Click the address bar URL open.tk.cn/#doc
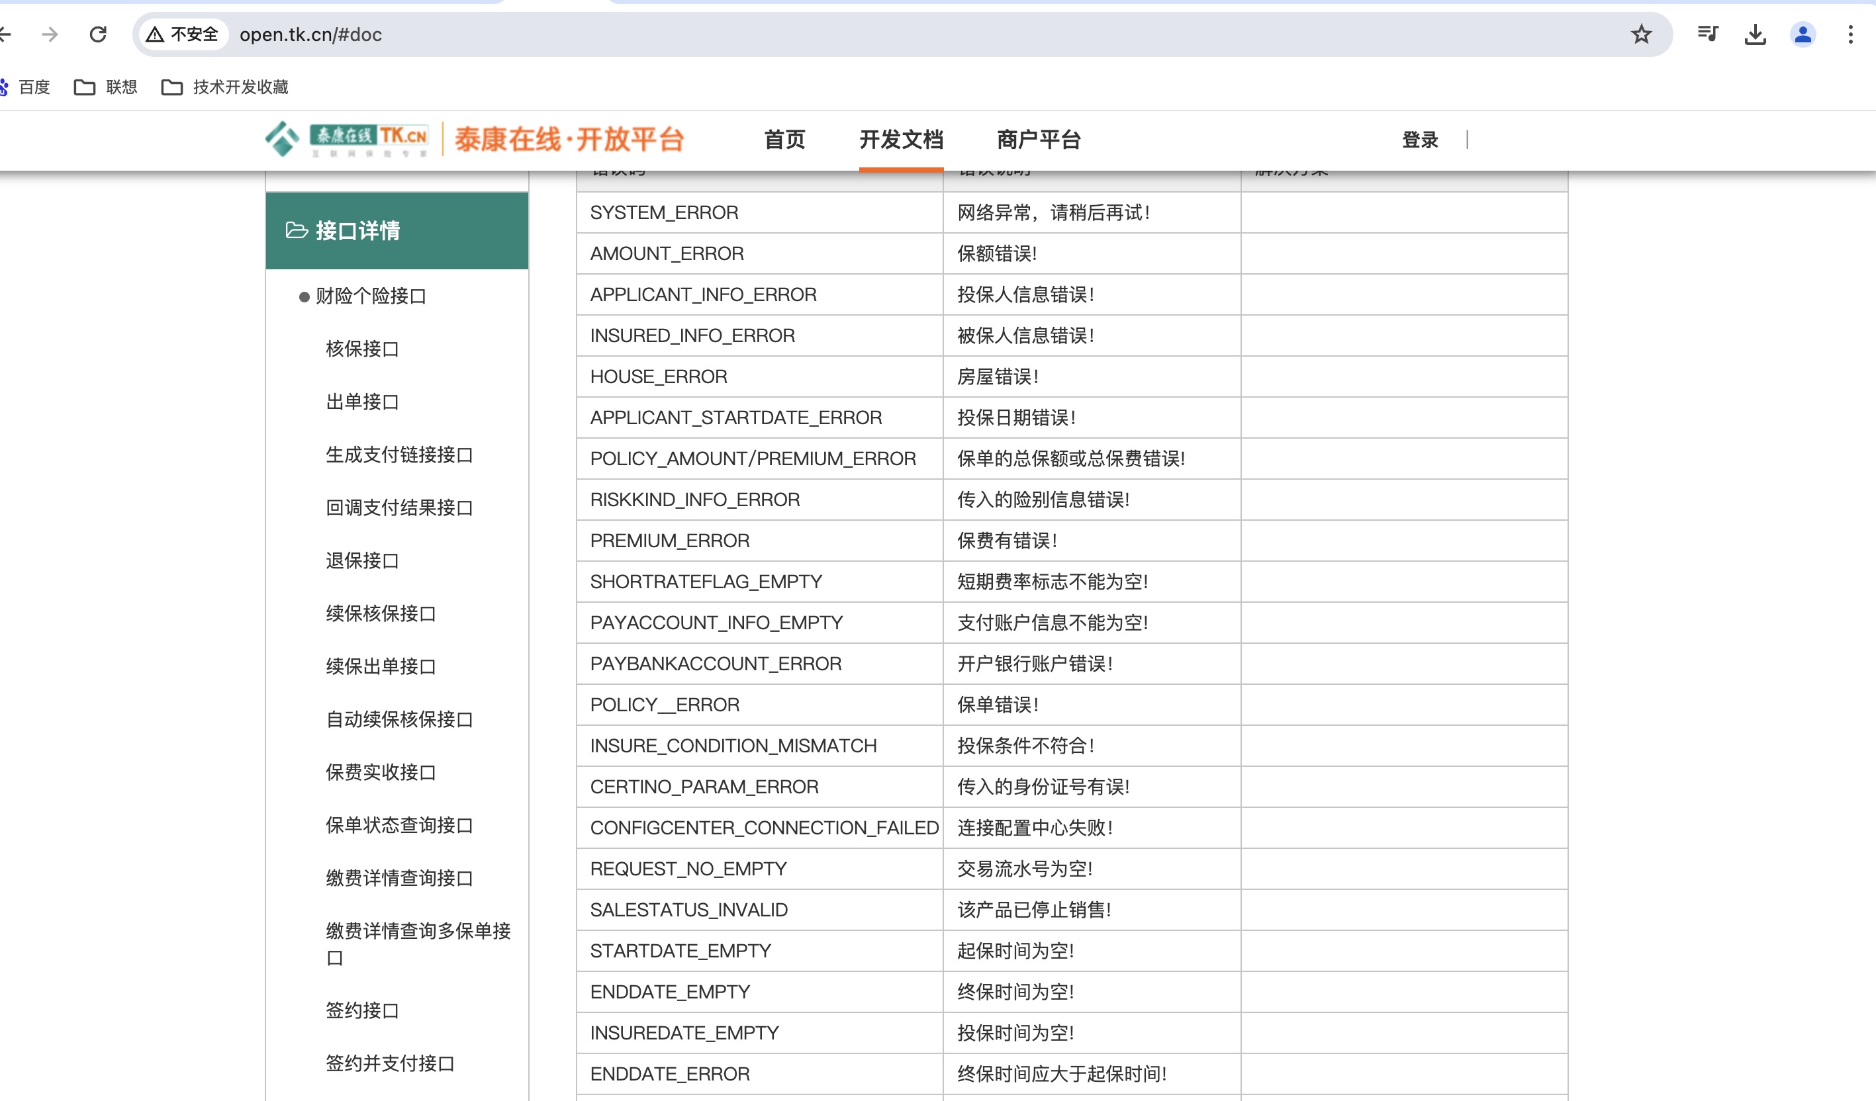The width and height of the screenshot is (1876, 1101). click(310, 34)
